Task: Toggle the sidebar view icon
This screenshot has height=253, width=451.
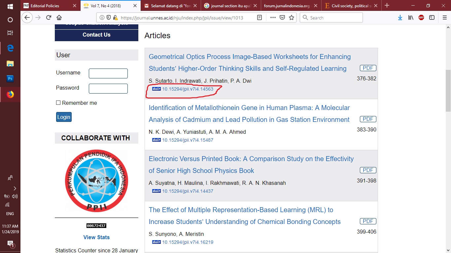Action: click(432, 18)
